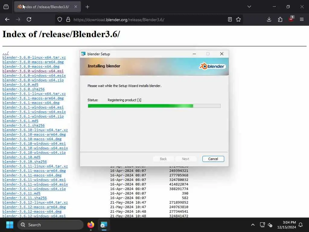The image size is (309, 232).
Task: Click the 324780032 file size text
Action: [x=179, y=180]
